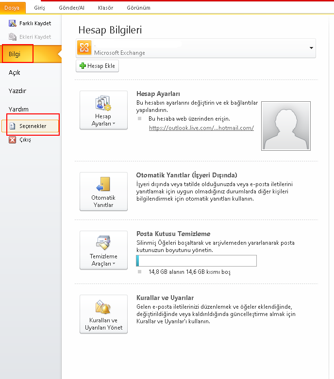Open the Gönder/Al ribbon tab
The image size is (334, 379).
point(72,8)
